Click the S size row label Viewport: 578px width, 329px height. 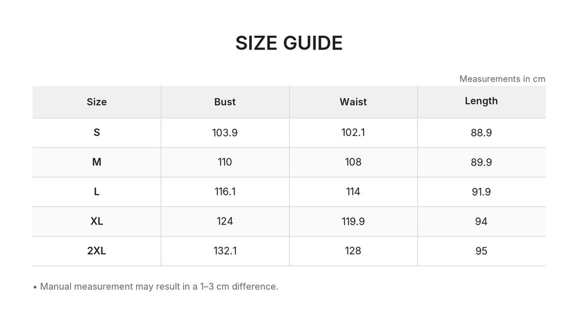tap(96, 133)
